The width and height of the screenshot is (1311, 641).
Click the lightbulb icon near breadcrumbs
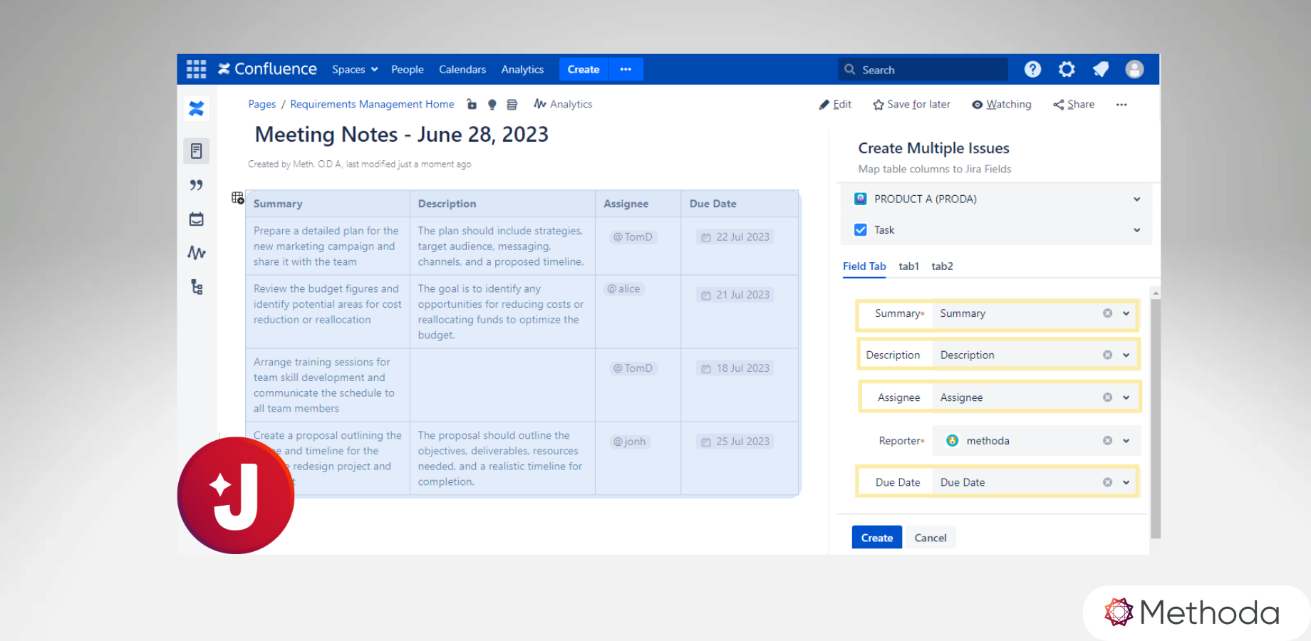tap(492, 105)
